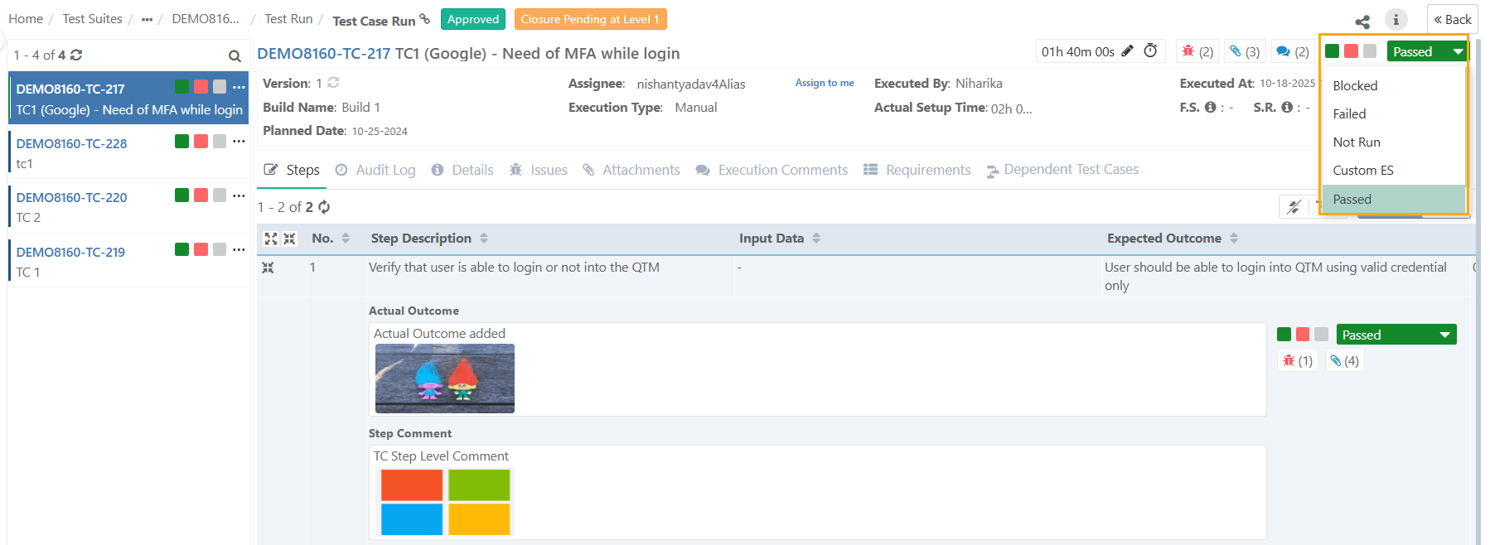Viewport: 1490px width, 545px height.
Task: Open more options for DEMO8160-TC-219
Action: [x=239, y=249]
